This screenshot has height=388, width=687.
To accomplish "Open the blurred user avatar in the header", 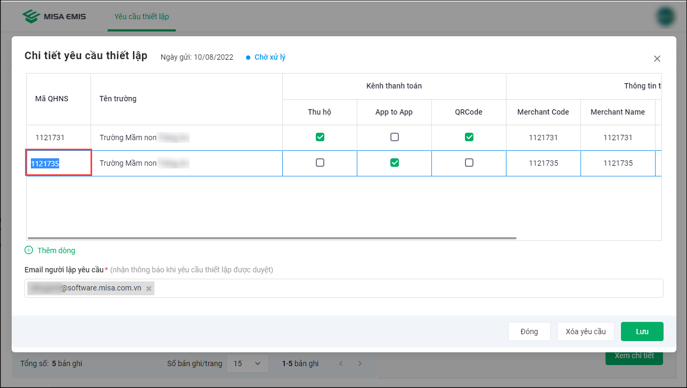I will click(666, 17).
